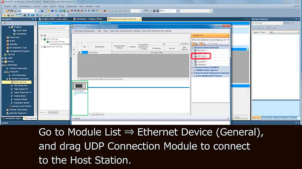Switch to the WorkSheet ProgPou tab
Image resolution: width=302 pixels, height=169 pixels.
(89, 19)
